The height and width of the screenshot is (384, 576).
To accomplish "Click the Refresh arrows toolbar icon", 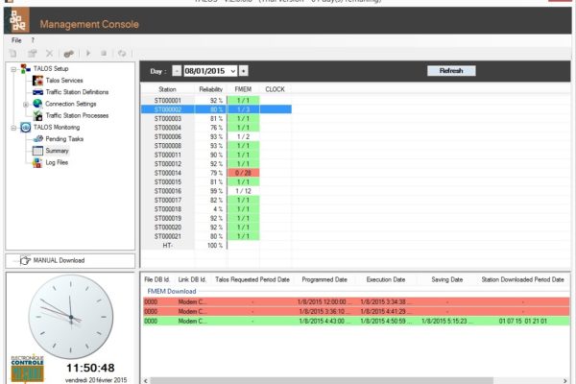I will 122,54.
